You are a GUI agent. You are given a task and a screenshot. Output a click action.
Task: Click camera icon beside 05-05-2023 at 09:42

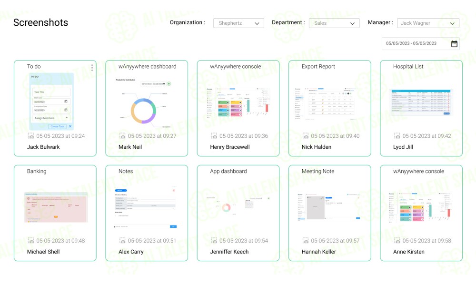tap(397, 136)
